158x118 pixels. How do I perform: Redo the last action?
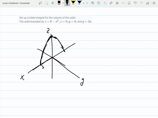142,3
